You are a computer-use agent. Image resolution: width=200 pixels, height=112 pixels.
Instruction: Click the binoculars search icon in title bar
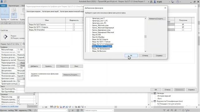point(151,2)
